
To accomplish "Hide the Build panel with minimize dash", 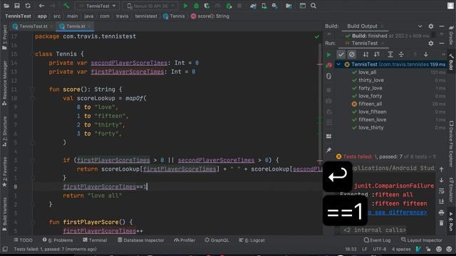I will coord(442,26).
